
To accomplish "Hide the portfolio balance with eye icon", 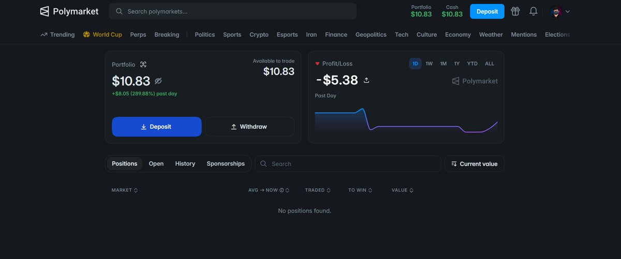I will tap(158, 81).
